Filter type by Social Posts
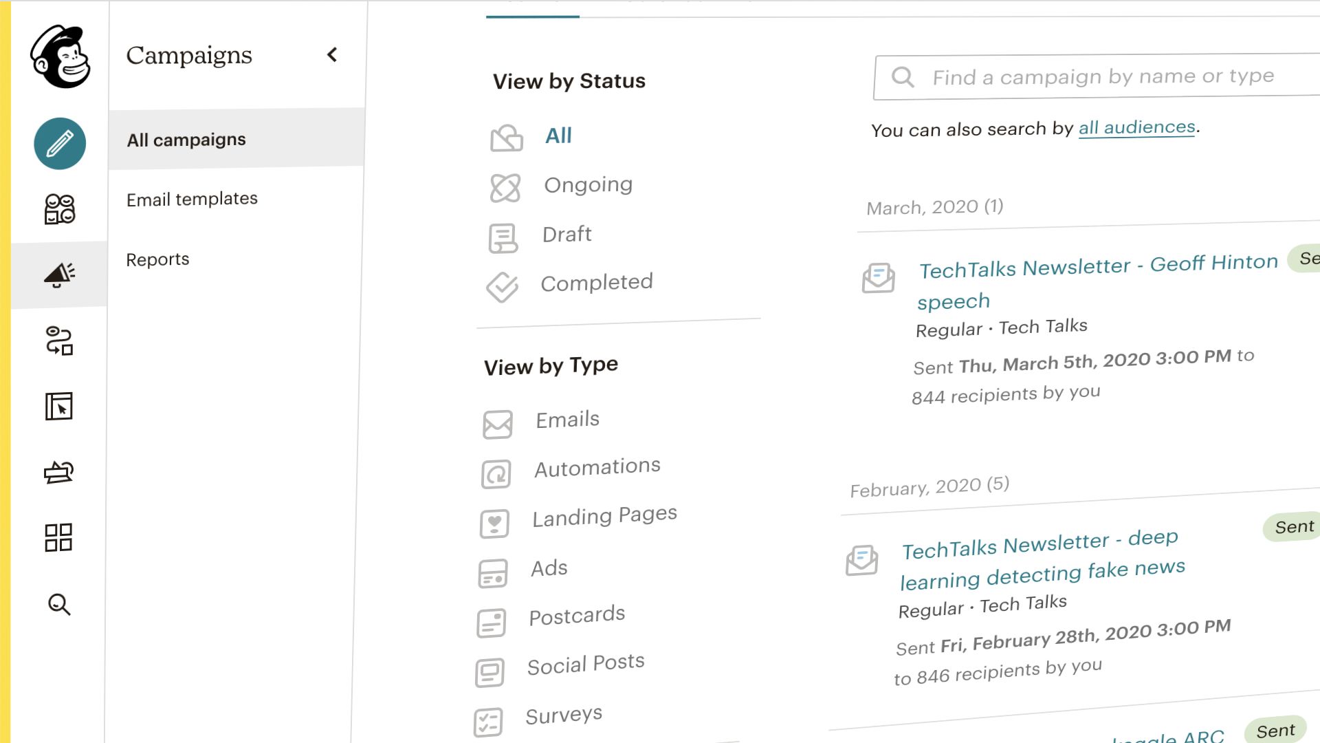 tap(586, 664)
